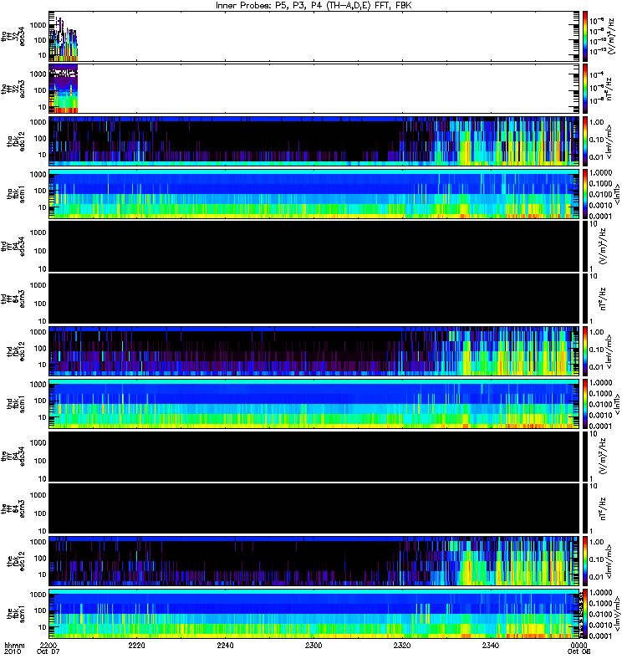Select the "the fbk edc12" panel label
Viewport: 627px width, 669px height.
click(x=16, y=561)
